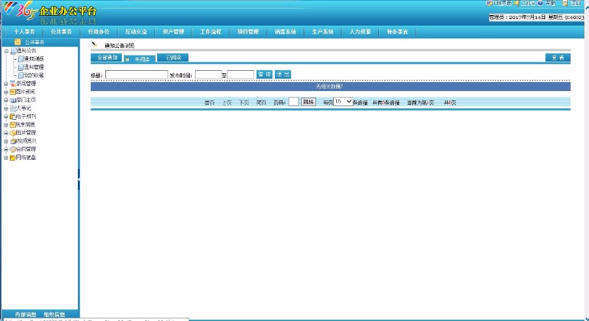Viewport: 589px width, 321px height.
Task: Focus the 发布时间 start date field
Action: coord(208,75)
